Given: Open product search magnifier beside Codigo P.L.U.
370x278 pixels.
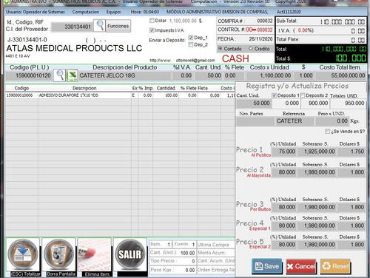Looking at the screenshot, I should click(x=59, y=75).
